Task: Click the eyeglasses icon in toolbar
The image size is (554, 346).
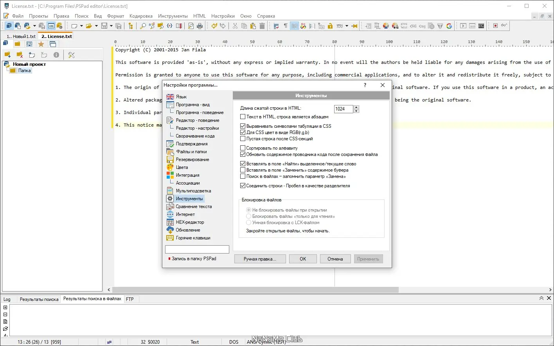Action: tap(504, 26)
